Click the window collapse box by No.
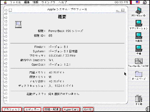The height and width of the screenshot is (112, 150). 123,10
